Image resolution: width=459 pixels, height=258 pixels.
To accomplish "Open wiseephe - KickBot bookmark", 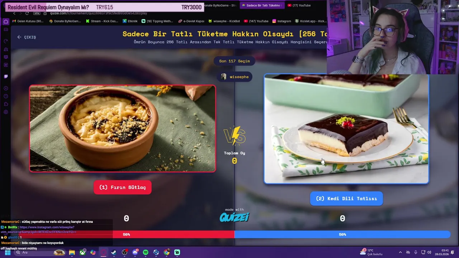I will (224, 21).
